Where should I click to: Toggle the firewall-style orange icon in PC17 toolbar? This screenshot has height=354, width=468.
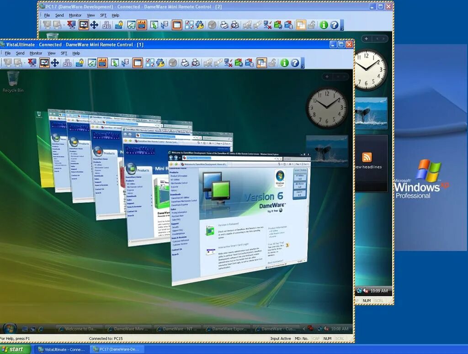[142, 25]
